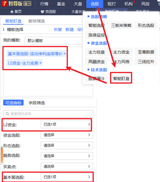
Task: Click the 选股策略 section heading
Action: pos(99,17)
